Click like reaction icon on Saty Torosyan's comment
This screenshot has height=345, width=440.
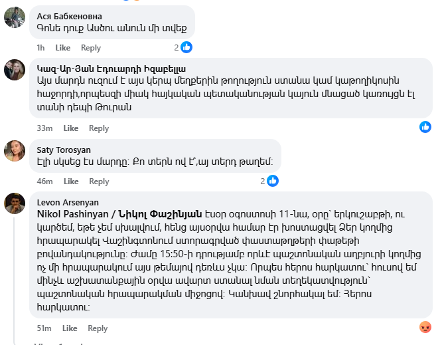(272, 181)
